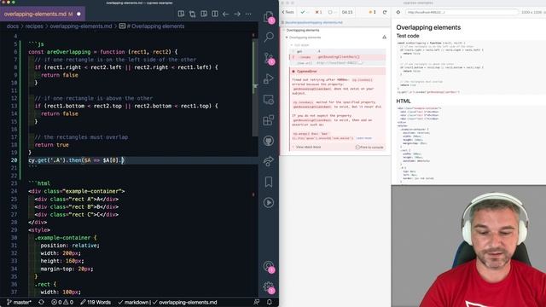Open notifications bell in status bar
Screen dimensions: 546x307
(x=270, y=302)
